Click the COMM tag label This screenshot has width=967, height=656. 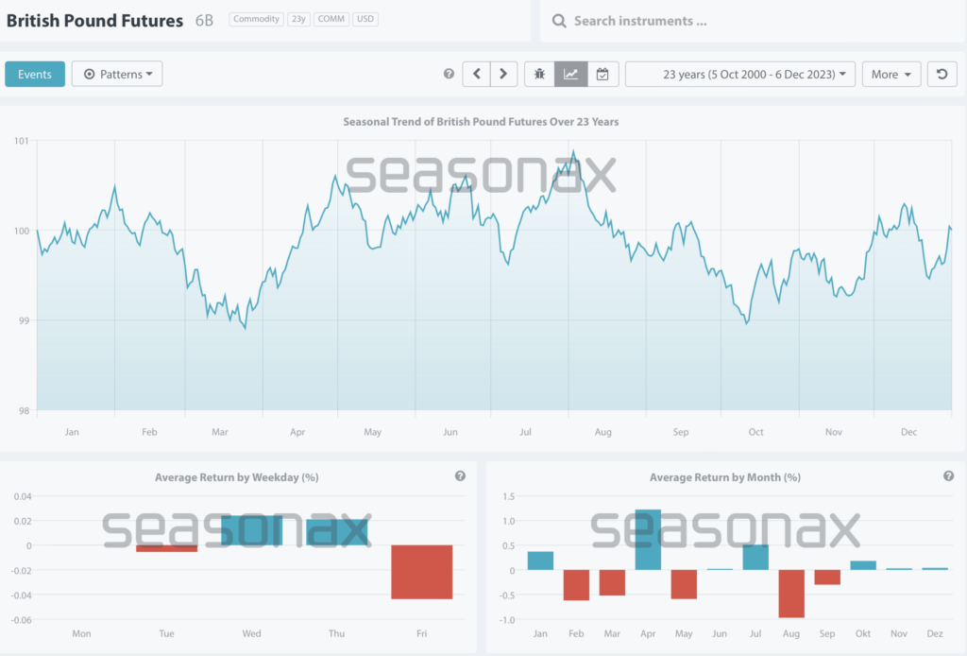pos(331,20)
